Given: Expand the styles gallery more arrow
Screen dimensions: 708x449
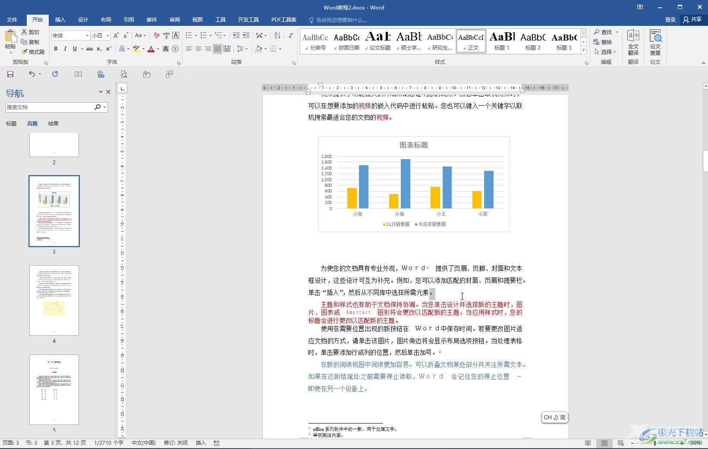Looking at the screenshot, I should (583, 50).
